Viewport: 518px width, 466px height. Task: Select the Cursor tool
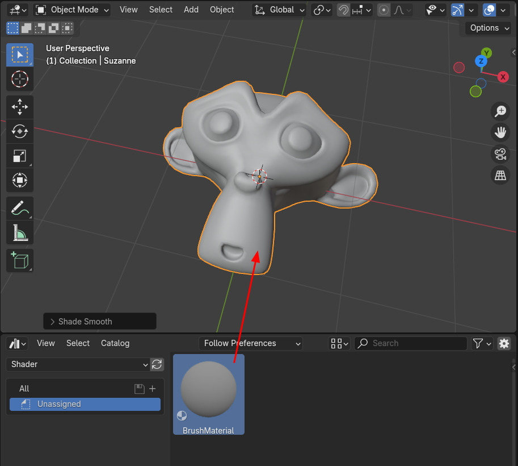coord(20,79)
